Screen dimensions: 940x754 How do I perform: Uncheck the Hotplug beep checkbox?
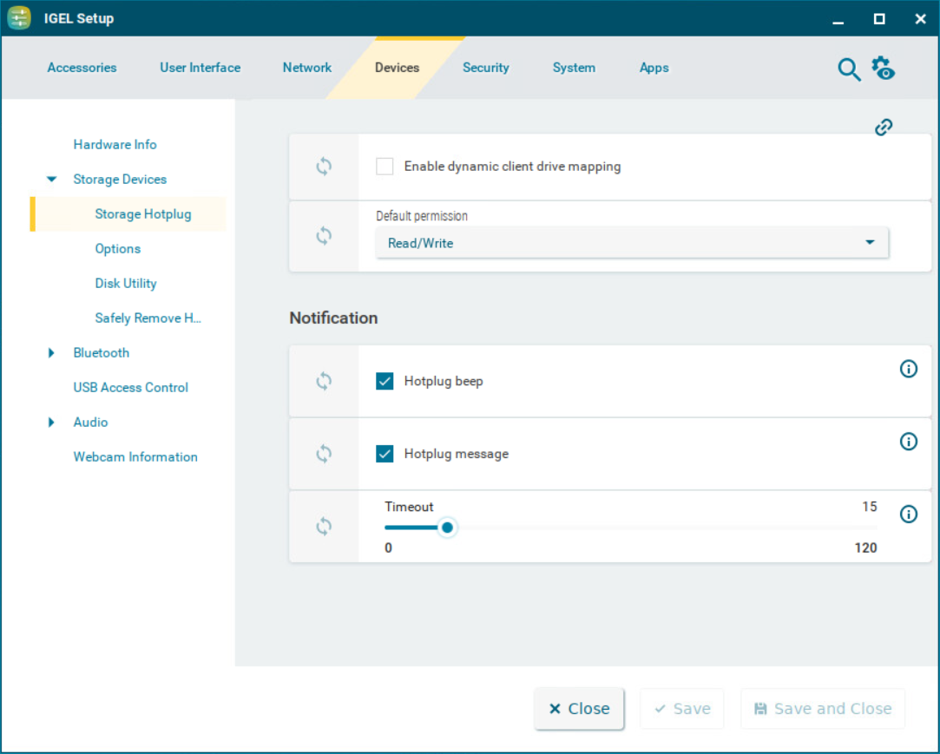[385, 381]
